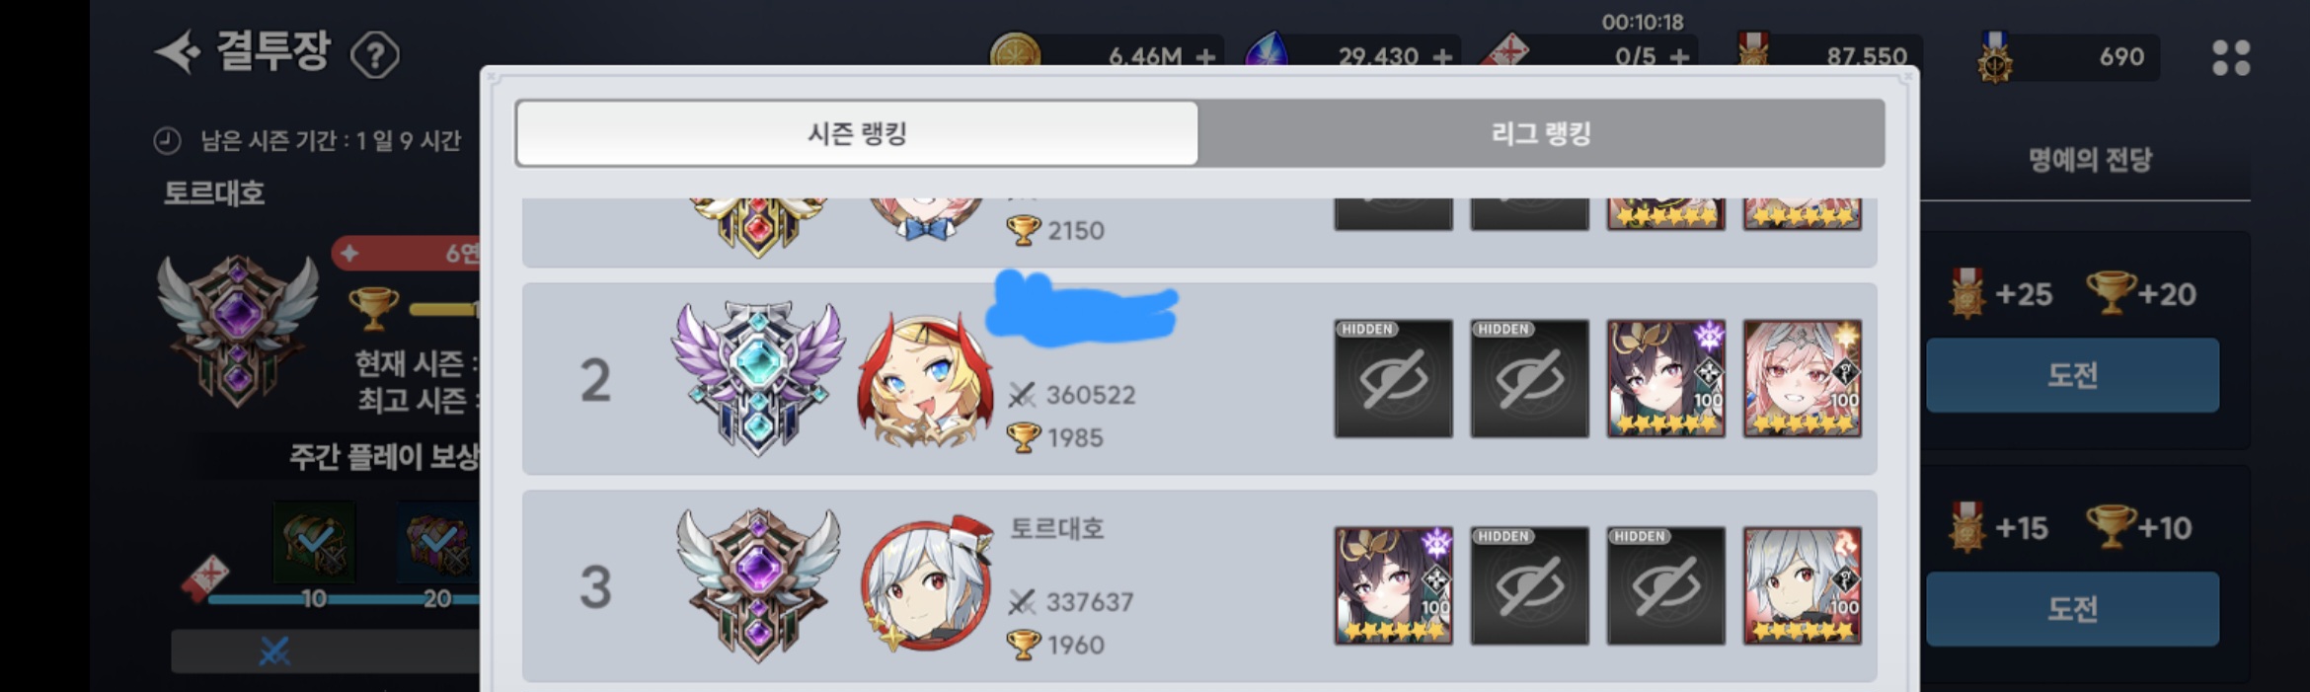The height and width of the screenshot is (692, 2310).
Task: Open the 명예의 전당 tab
Action: pyautogui.click(x=2089, y=160)
